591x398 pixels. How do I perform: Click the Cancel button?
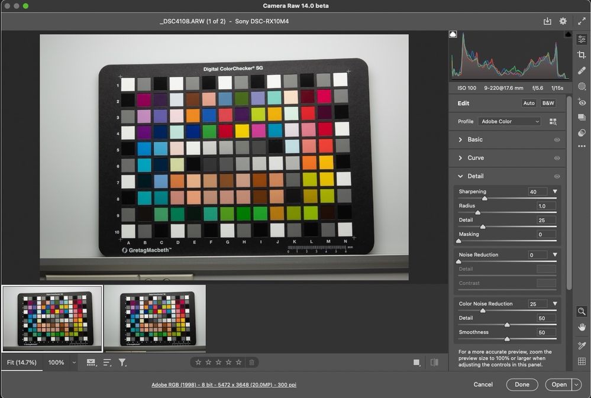(x=483, y=384)
